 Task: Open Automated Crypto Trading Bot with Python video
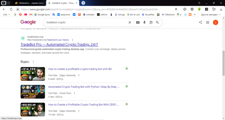[84, 87]
